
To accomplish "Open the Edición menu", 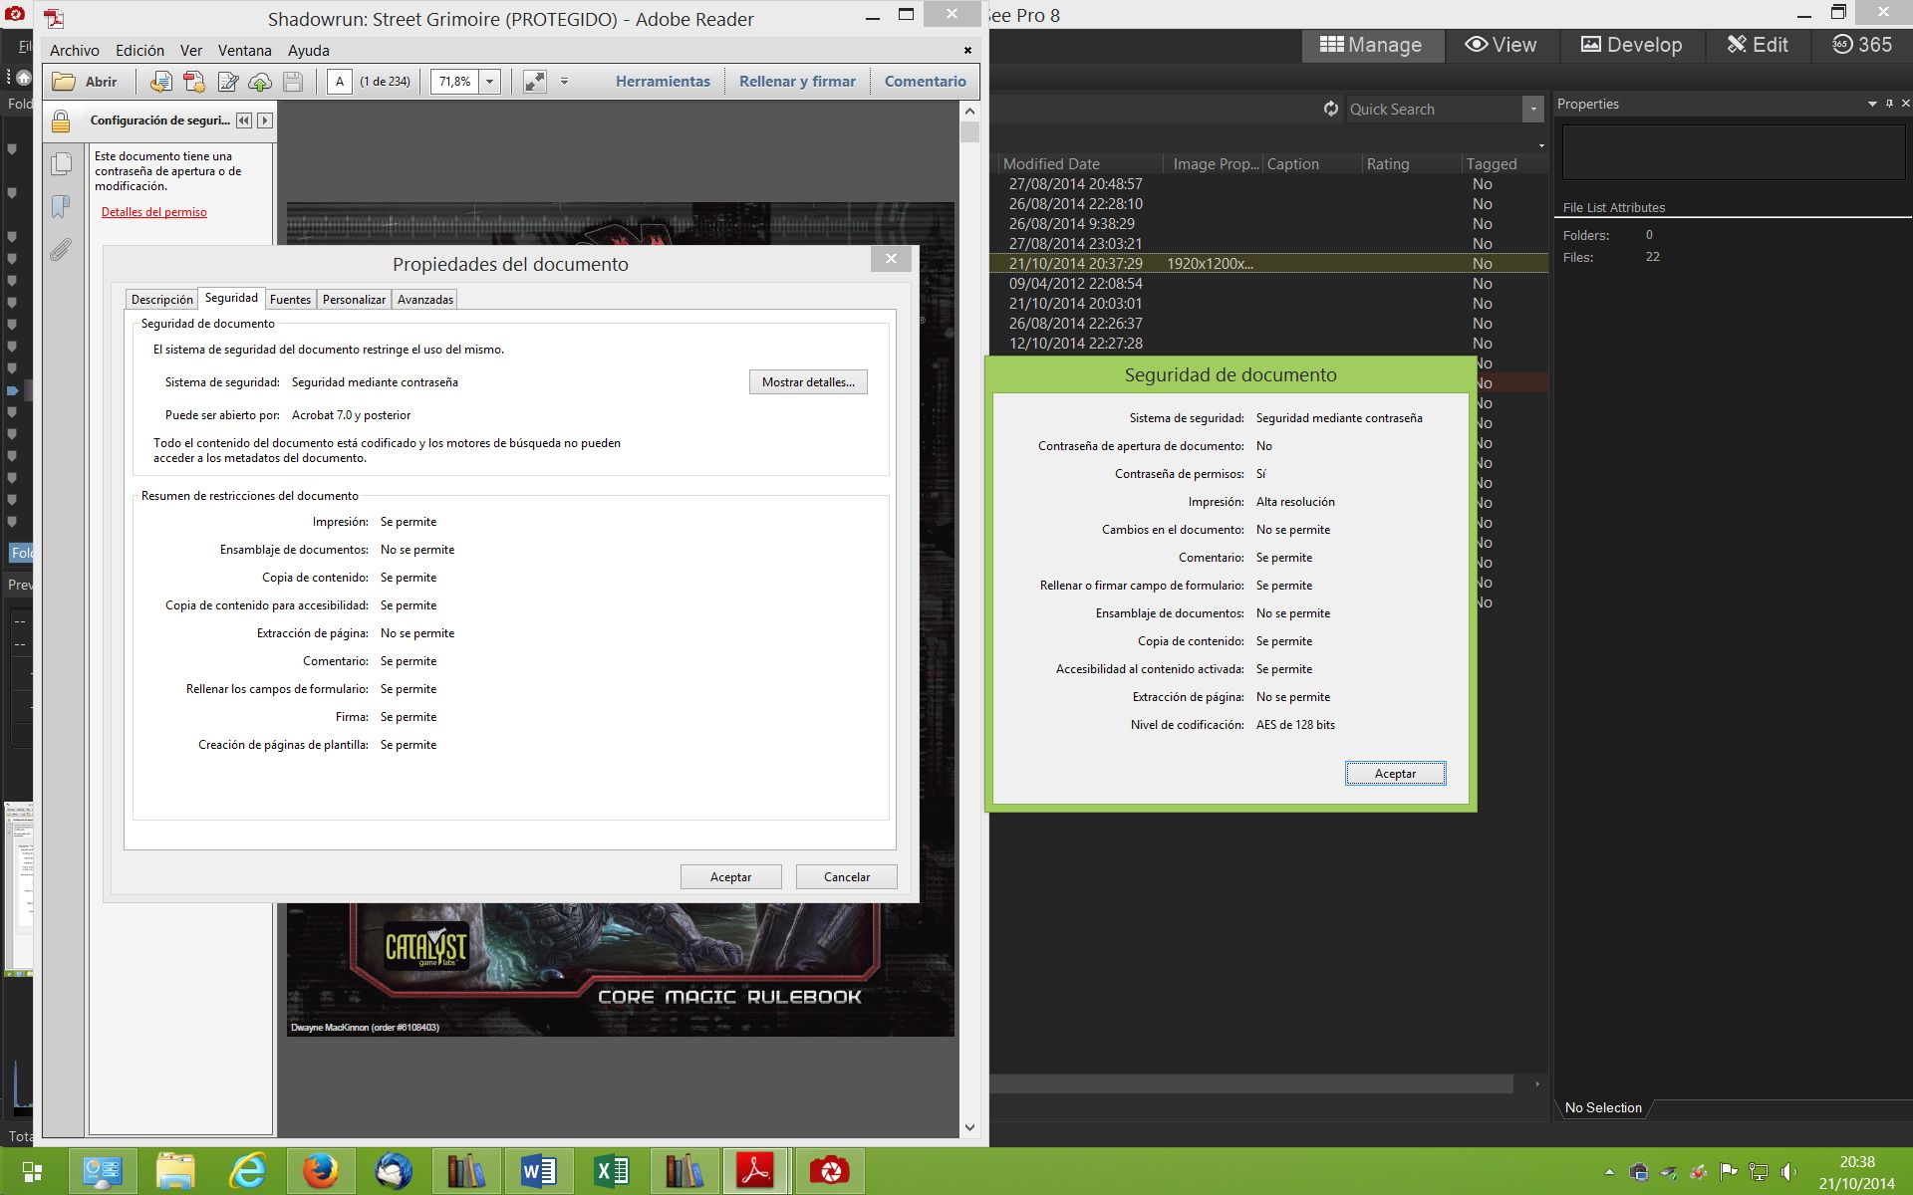I will click(139, 51).
